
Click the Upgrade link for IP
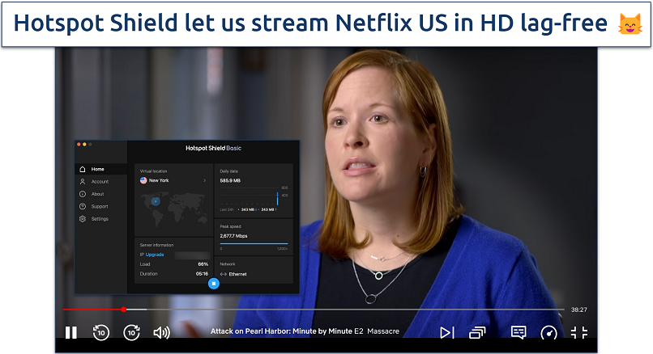point(155,255)
